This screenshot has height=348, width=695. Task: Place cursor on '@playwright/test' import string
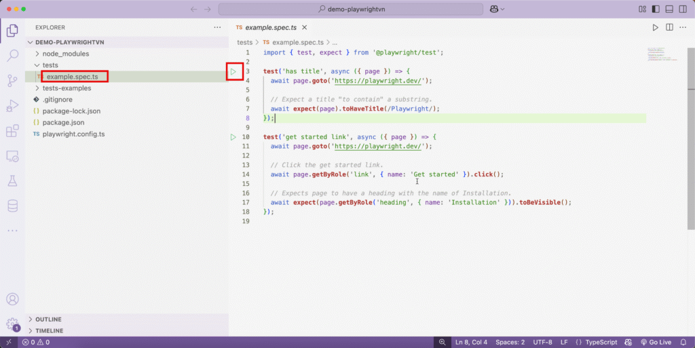(406, 52)
